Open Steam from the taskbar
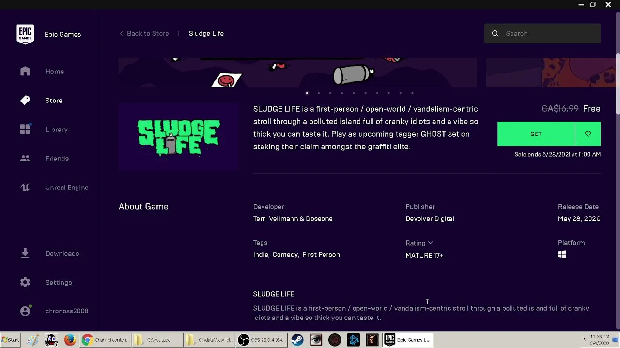 pos(297,340)
